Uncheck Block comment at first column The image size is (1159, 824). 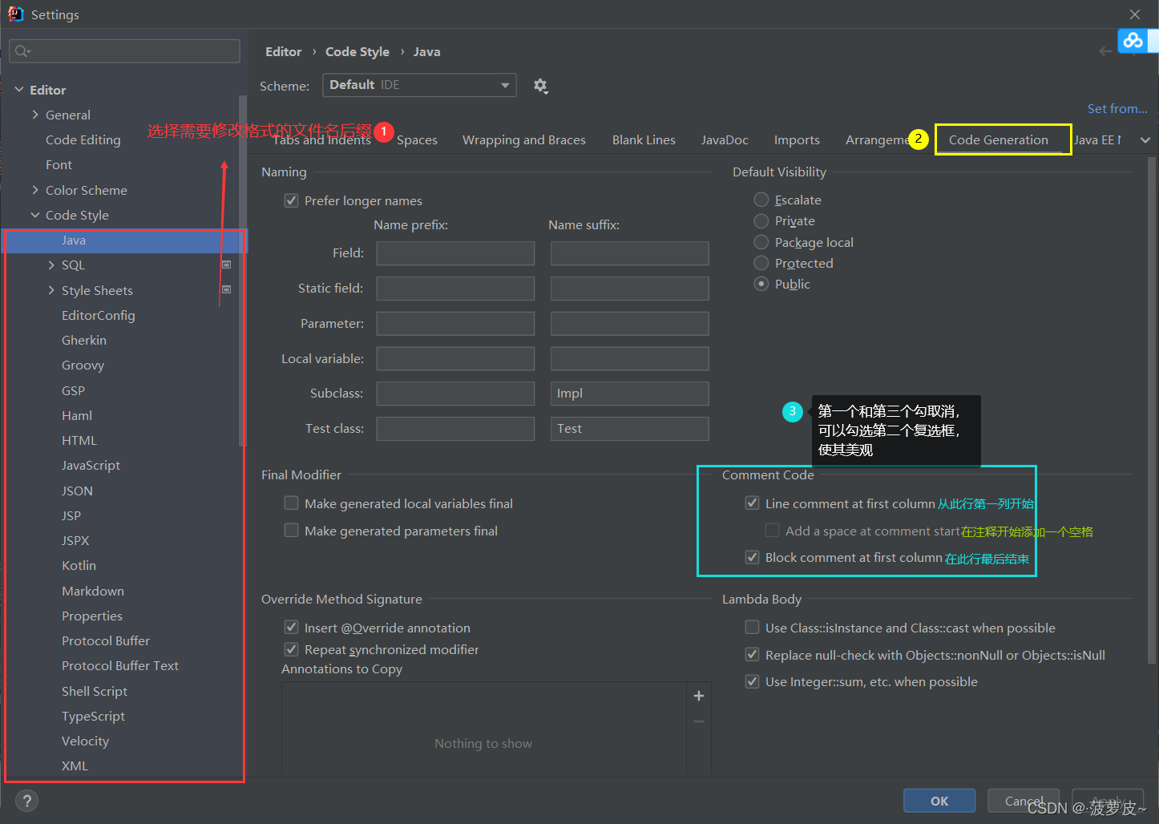pyautogui.click(x=752, y=557)
